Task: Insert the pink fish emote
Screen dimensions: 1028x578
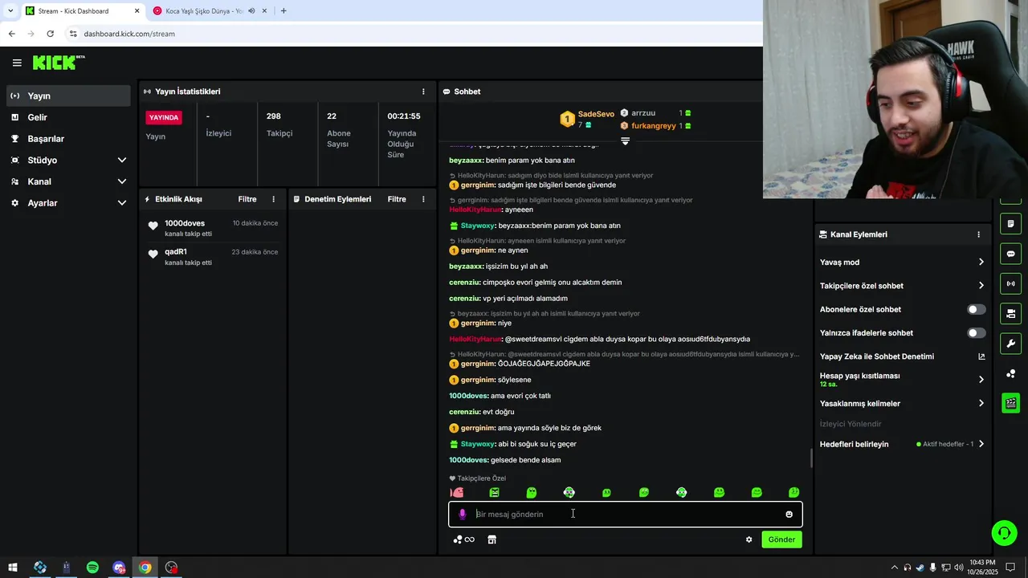Action: pos(457,492)
